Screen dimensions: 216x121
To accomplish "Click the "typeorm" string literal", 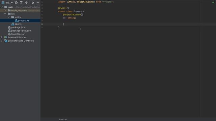I will [107, 2].
